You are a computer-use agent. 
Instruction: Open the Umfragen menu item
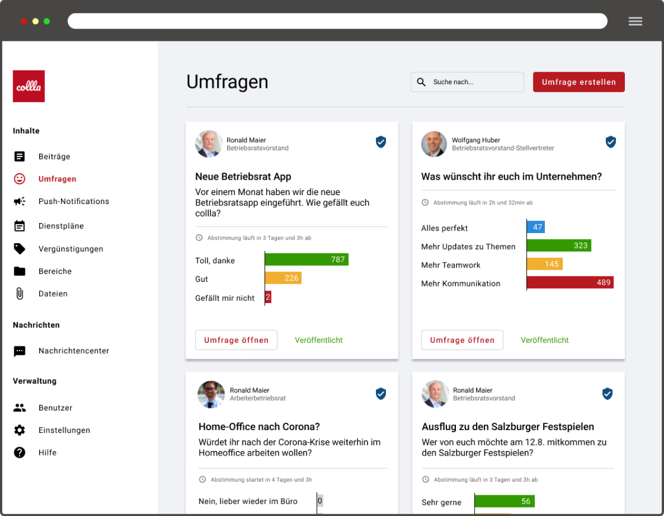pos(57,179)
